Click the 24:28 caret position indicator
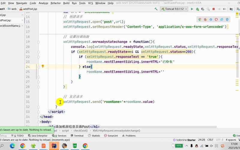 click(x=202, y=140)
